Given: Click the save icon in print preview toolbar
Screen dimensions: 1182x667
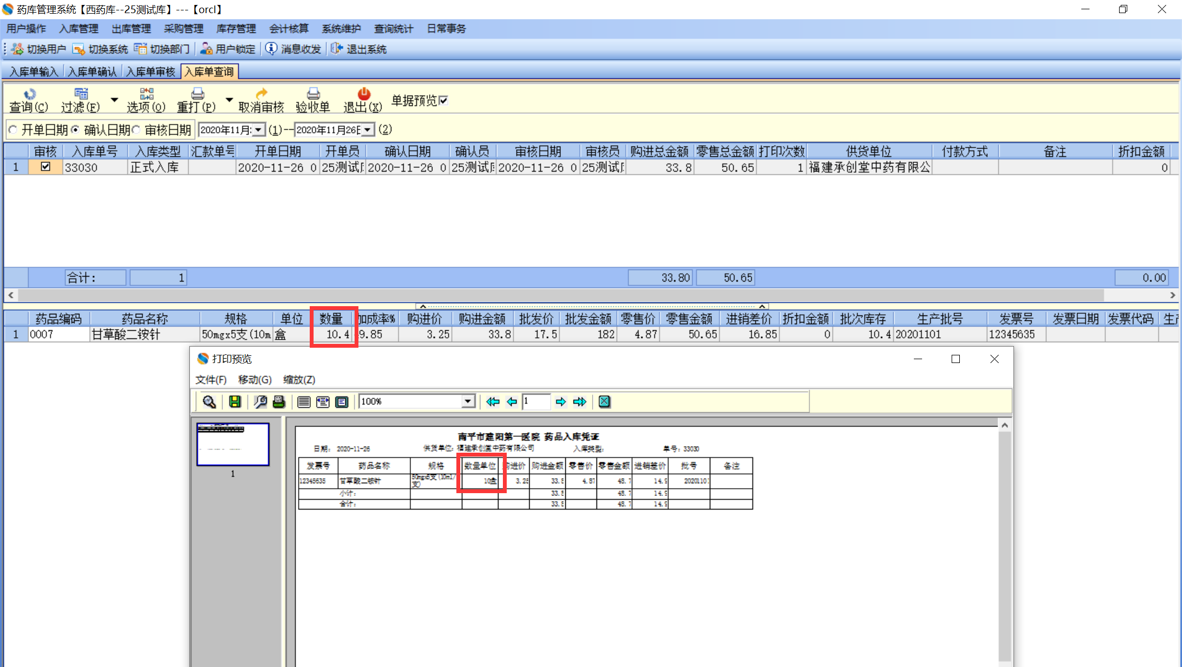Looking at the screenshot, I should click(235, 402).
